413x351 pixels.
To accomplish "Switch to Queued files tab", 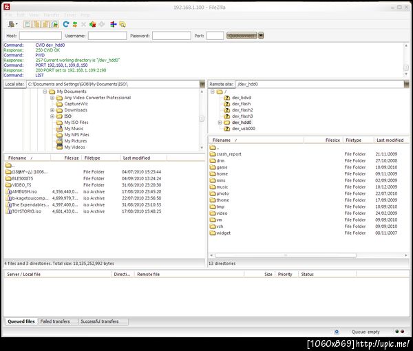I will [21, 321].
